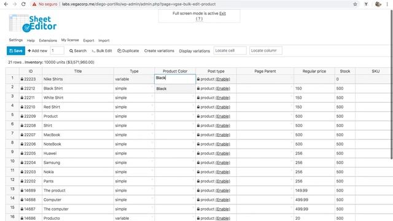Open Type dropdown for White Shirt row

click(x=152, y=96)
